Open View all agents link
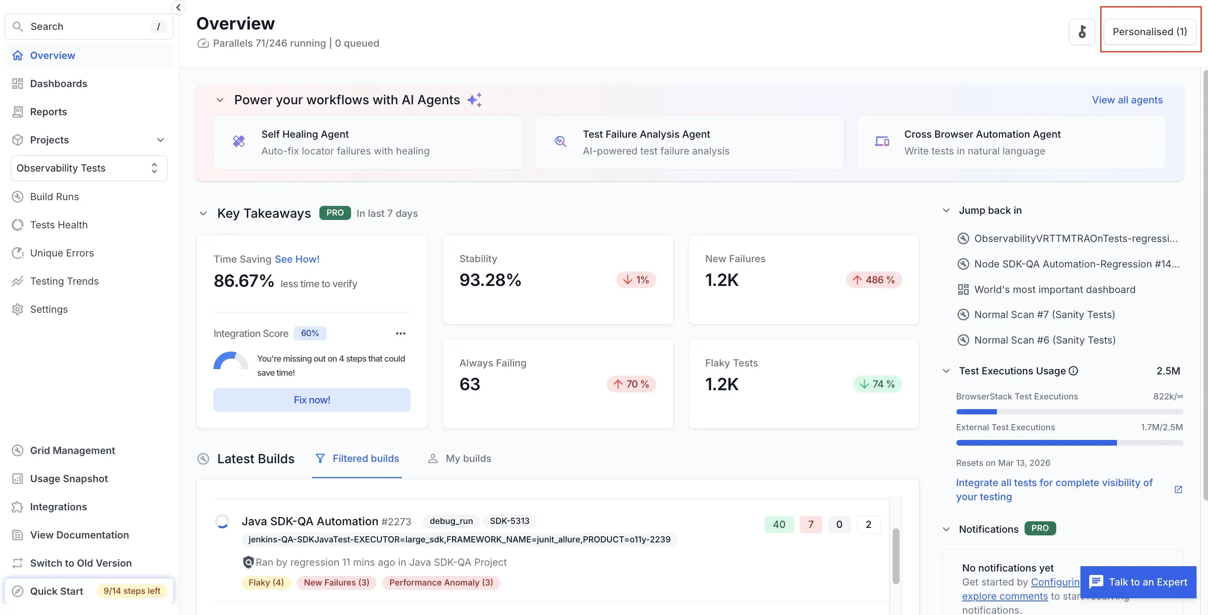This screenshot has height=615, width=1208. 1127,99
